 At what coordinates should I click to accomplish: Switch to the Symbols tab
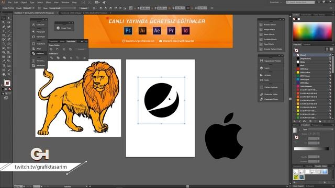tap(307, 44)
